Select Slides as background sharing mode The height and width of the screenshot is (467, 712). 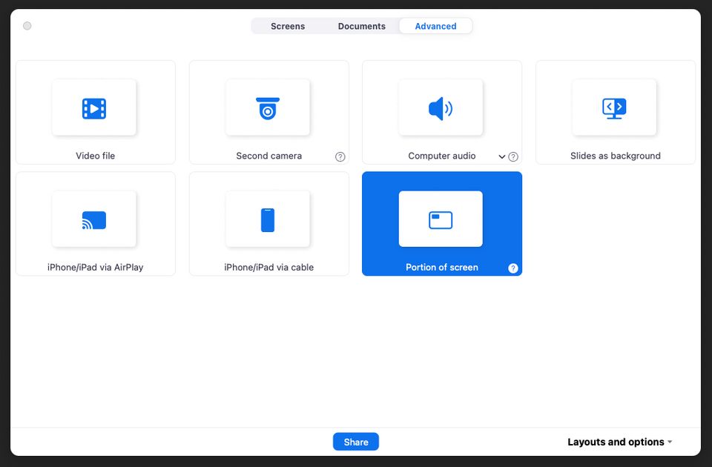point(616,111)
